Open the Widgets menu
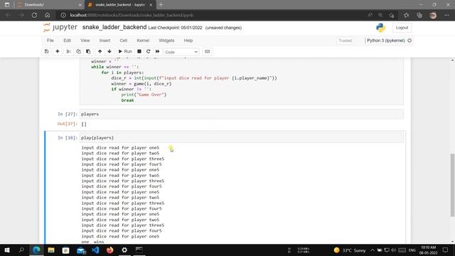Image resolution: width=455 pixels, height=256 pixels. pos(166,41)
